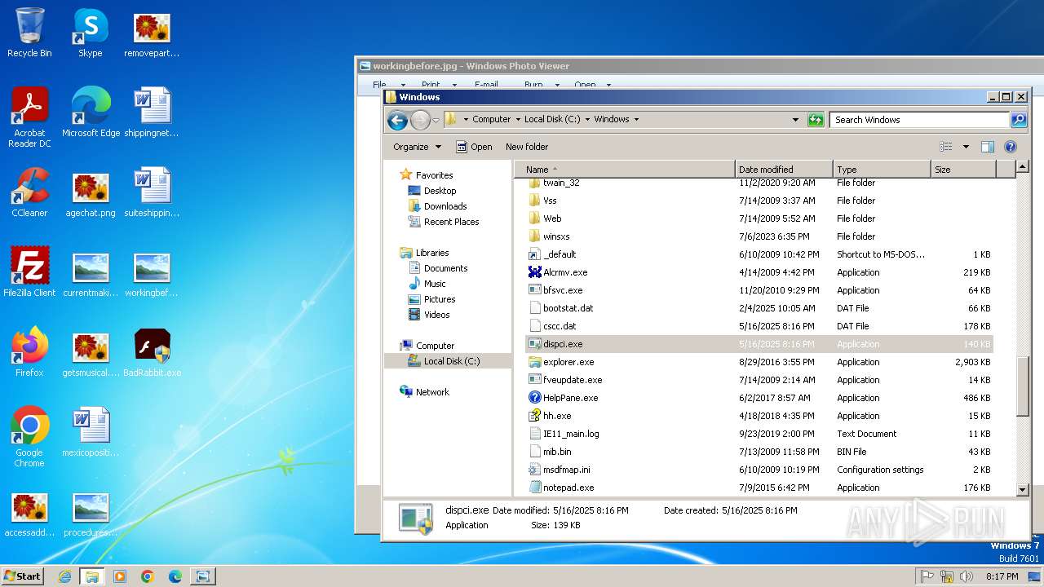
Task: Click Edge icon in the taskbar
Action: pos(175,576)
